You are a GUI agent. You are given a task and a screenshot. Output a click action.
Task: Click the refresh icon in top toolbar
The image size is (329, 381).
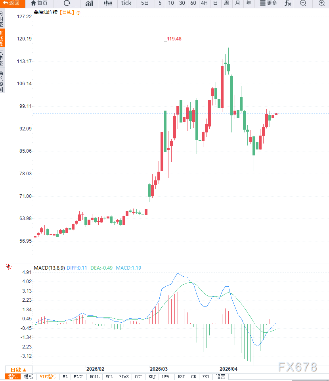pyautogui.click(x=67, y=3)
